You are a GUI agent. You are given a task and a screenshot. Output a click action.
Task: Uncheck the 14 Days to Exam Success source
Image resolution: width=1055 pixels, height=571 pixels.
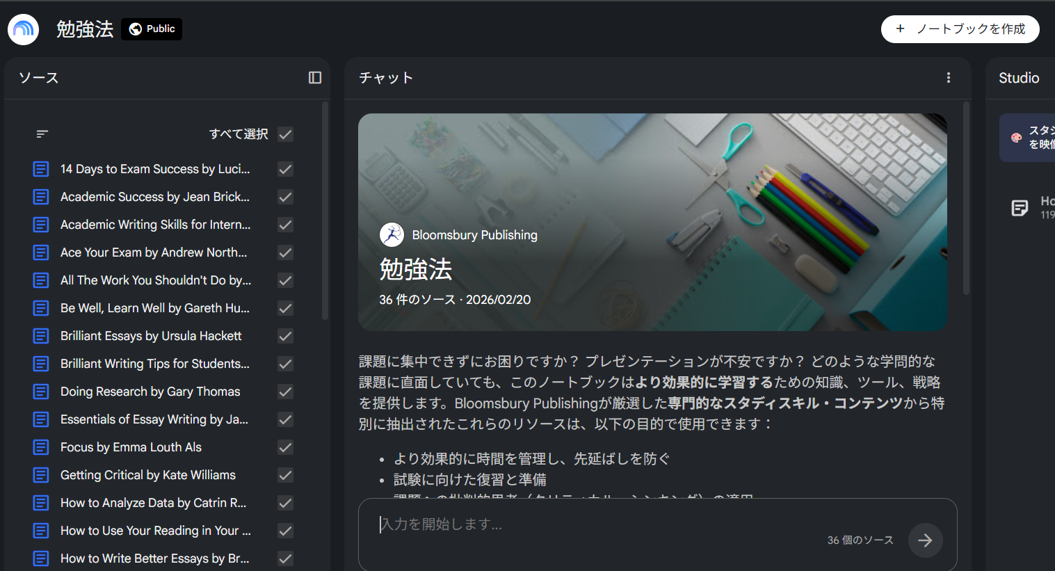(285, 169)
